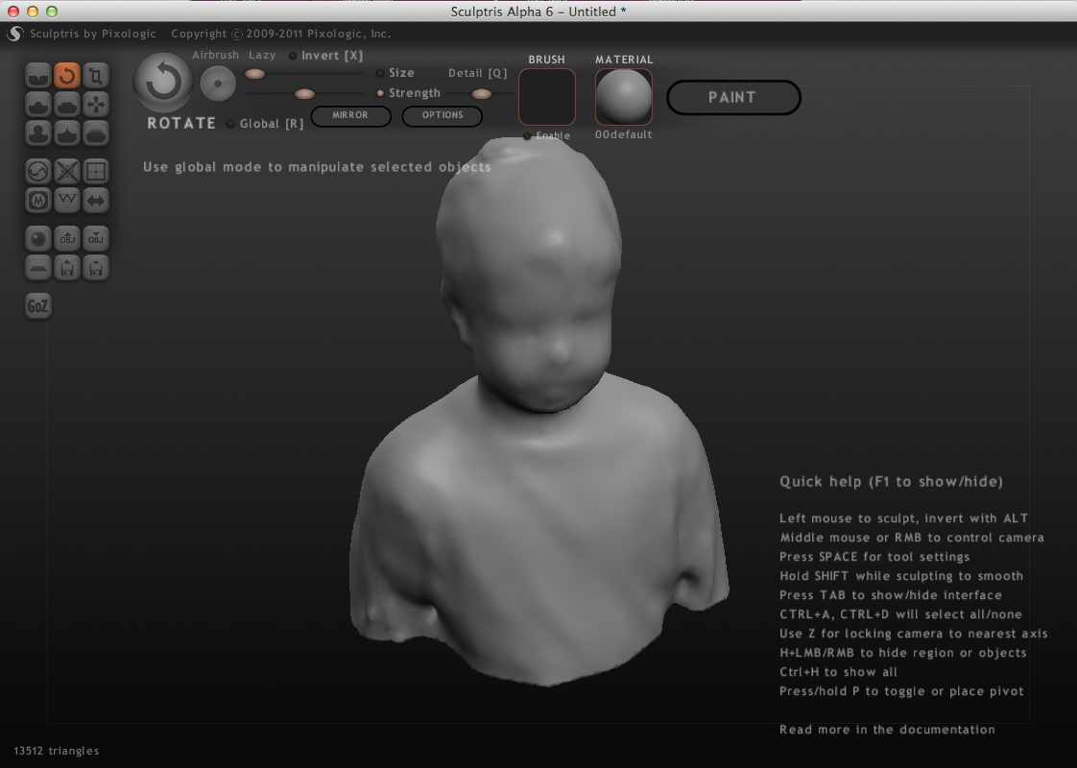The image size is (1077, 768).
Task: Click 'Use global mode to manipulate' hint
Action: (317, 167)
